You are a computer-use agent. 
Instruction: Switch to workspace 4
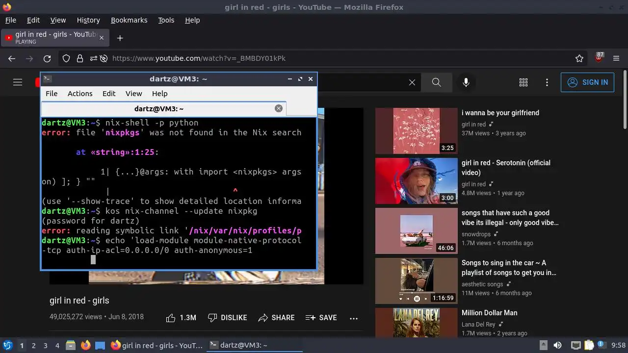(x=57, y=346)
